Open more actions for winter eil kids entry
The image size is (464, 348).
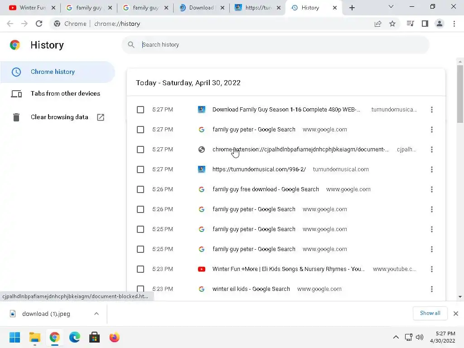point(432,289)
